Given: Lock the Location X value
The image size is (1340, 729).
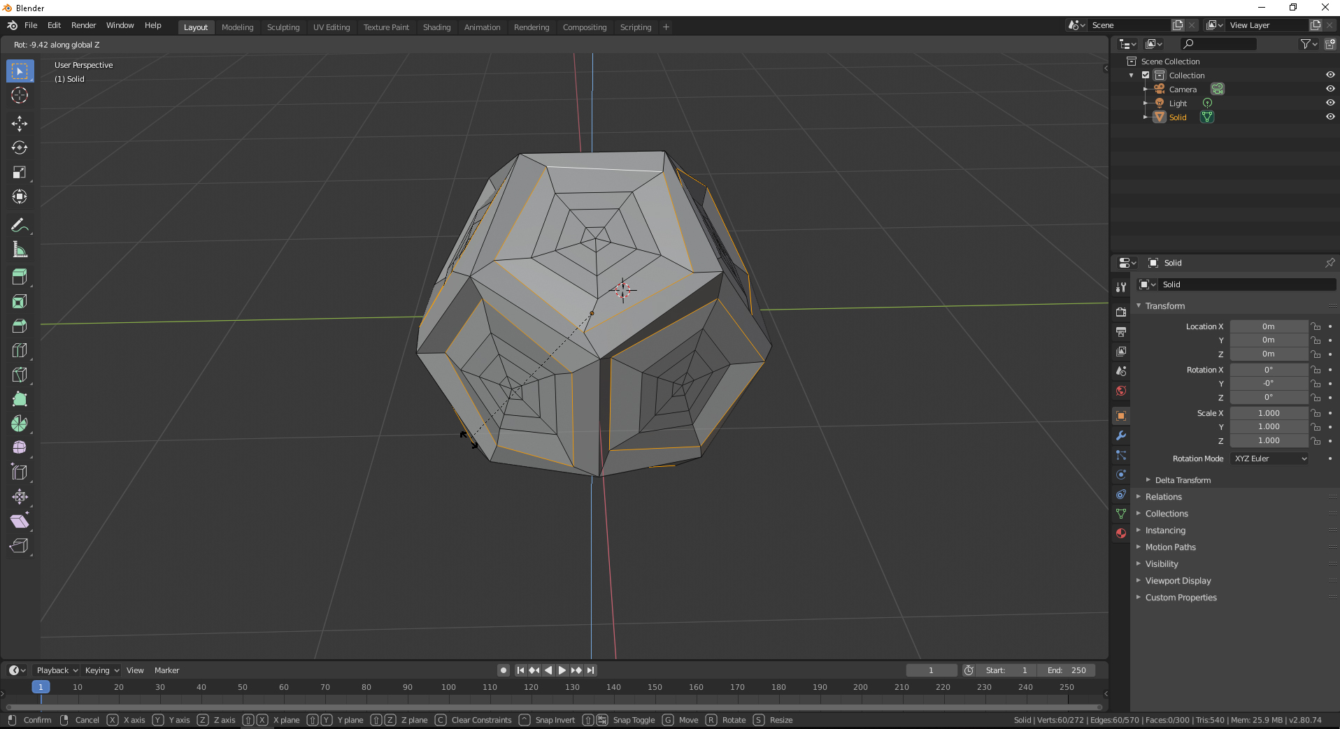Looking at the screenshot, I should (1316, 326).
